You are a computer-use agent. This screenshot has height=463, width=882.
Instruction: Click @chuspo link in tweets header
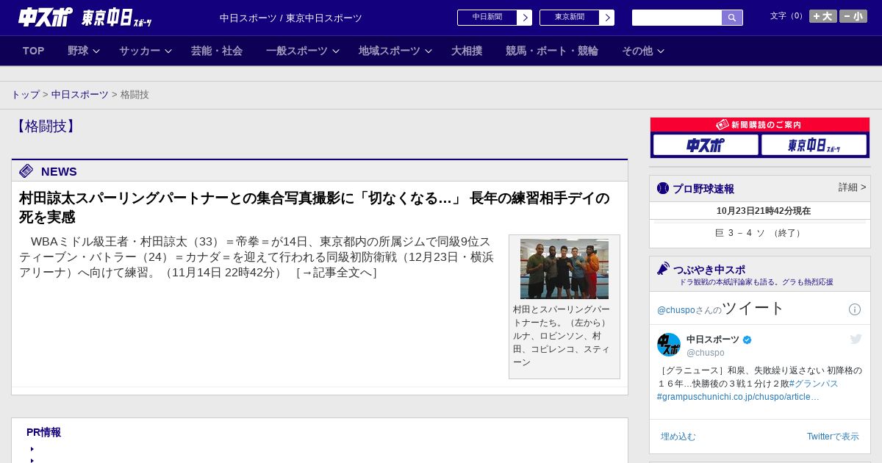[x=675, y=310]
